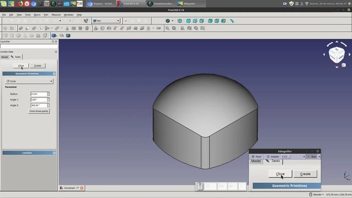Open the File menu
352x198 pixels.
coord(4,15)
